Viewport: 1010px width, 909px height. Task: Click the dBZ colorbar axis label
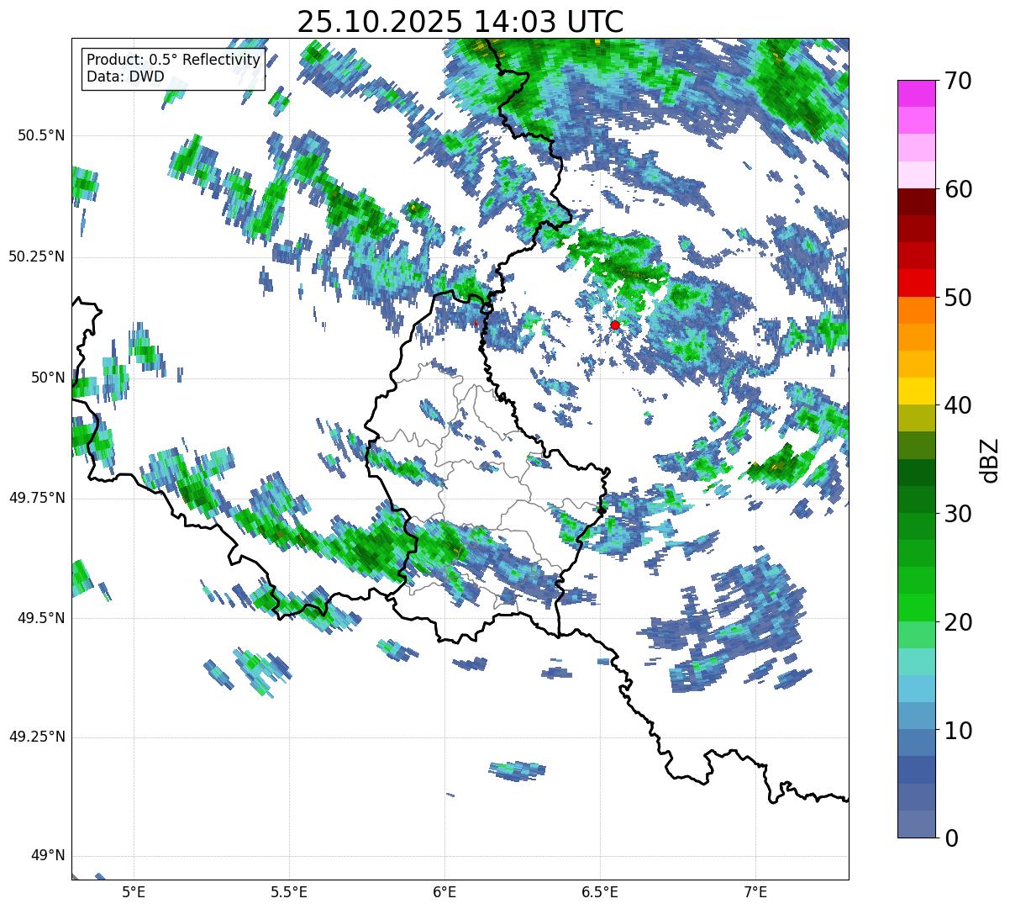point(990,459)
